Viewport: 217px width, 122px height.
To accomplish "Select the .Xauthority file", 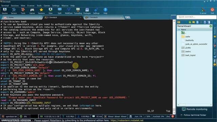I will coord(188,40).
